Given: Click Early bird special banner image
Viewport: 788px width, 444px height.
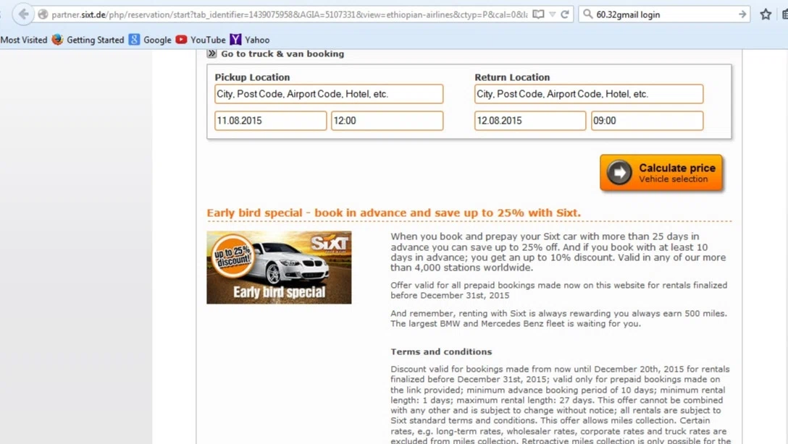Looking at the screenshot, I should coord(279,268).
